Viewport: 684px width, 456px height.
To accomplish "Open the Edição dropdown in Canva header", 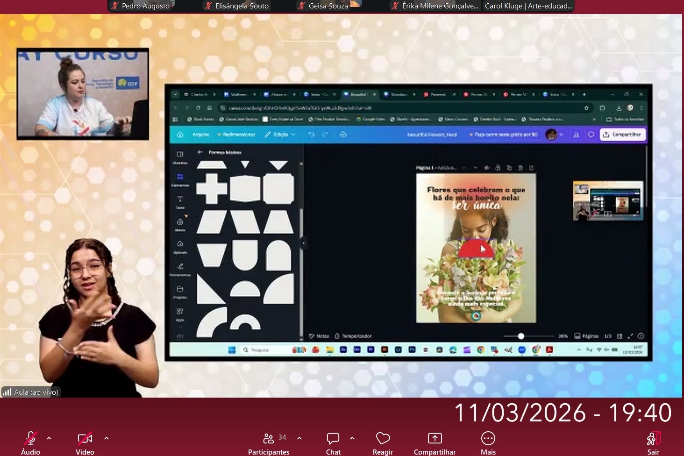I will (280, 135).
